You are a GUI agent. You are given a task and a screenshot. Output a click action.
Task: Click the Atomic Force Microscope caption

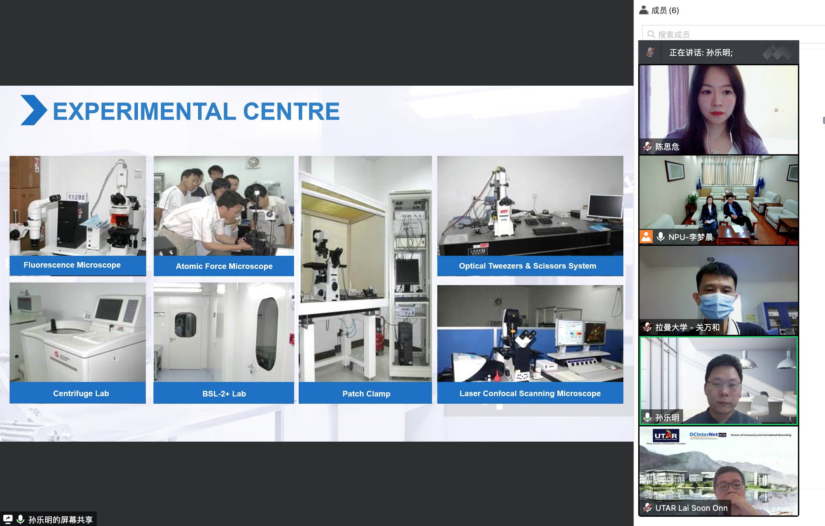pos(224,266)
